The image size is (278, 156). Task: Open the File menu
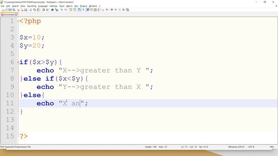(3, 6)
